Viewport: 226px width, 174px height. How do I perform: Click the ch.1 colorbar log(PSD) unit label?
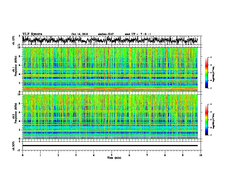[214, 74]
